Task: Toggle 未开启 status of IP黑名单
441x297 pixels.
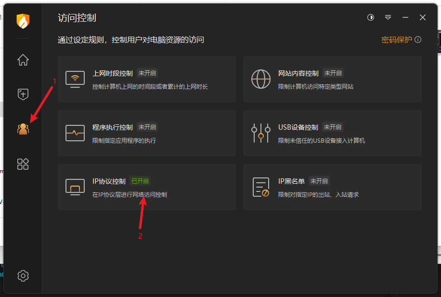Action: [319, 181]
